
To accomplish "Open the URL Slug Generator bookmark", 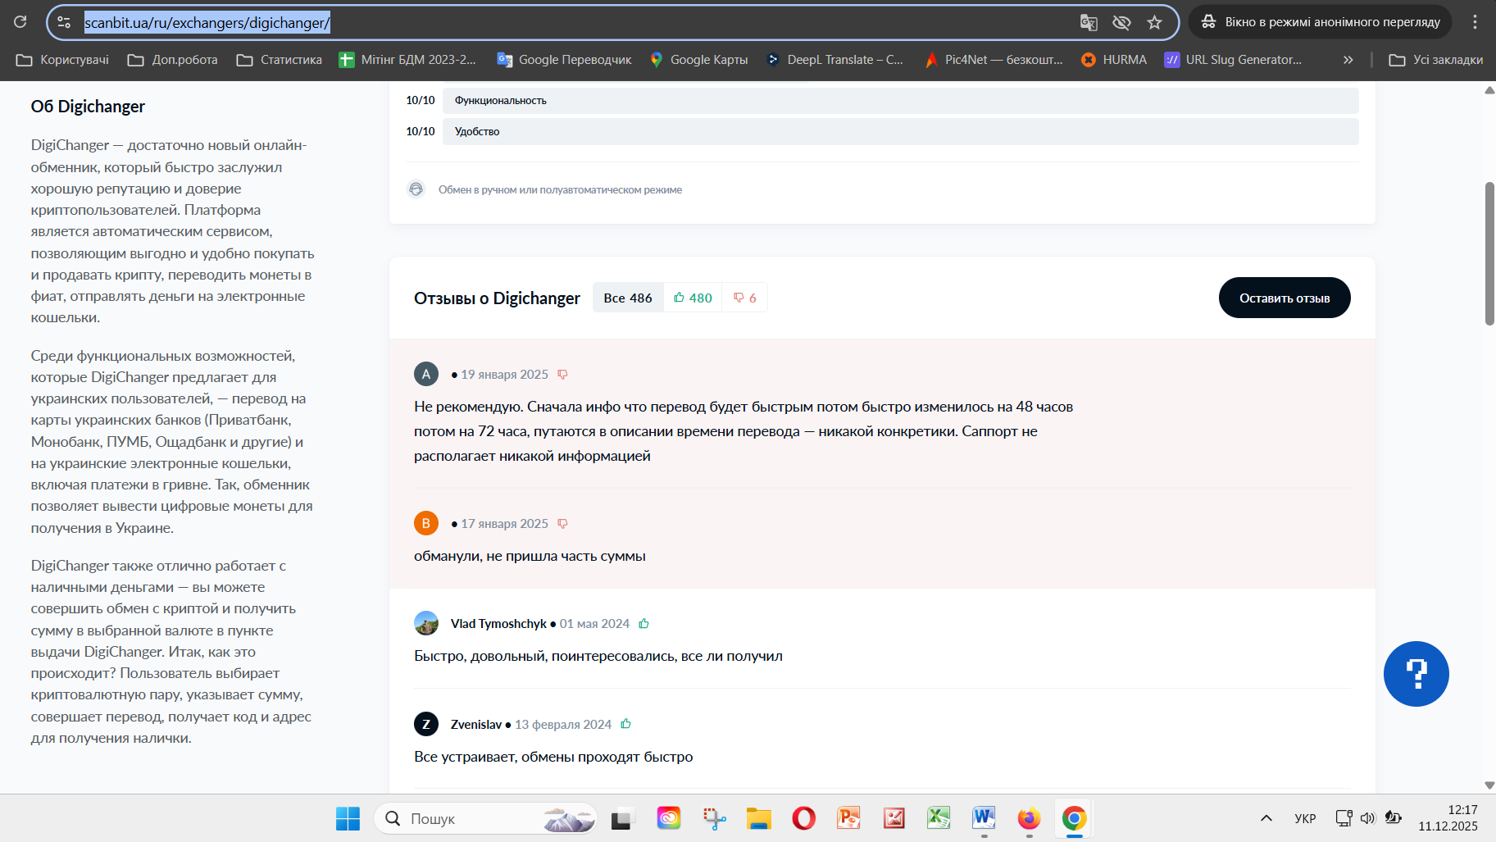I will 1233,60.
